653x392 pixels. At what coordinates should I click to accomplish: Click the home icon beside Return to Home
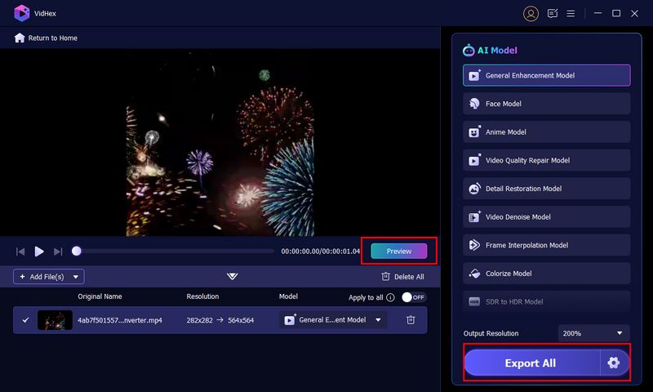20,38
